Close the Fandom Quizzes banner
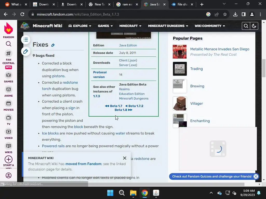Viewport: 266px width, 199px height. click(256, 176)
